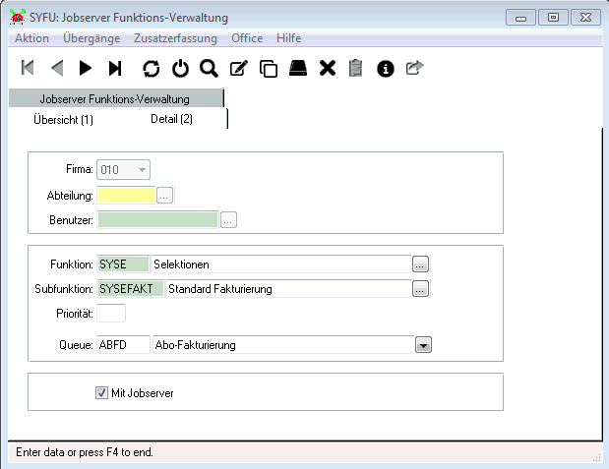Uncheck the Mit Jobserver checkbox
This screenshot has width=609, height=469.
(101, 393)
